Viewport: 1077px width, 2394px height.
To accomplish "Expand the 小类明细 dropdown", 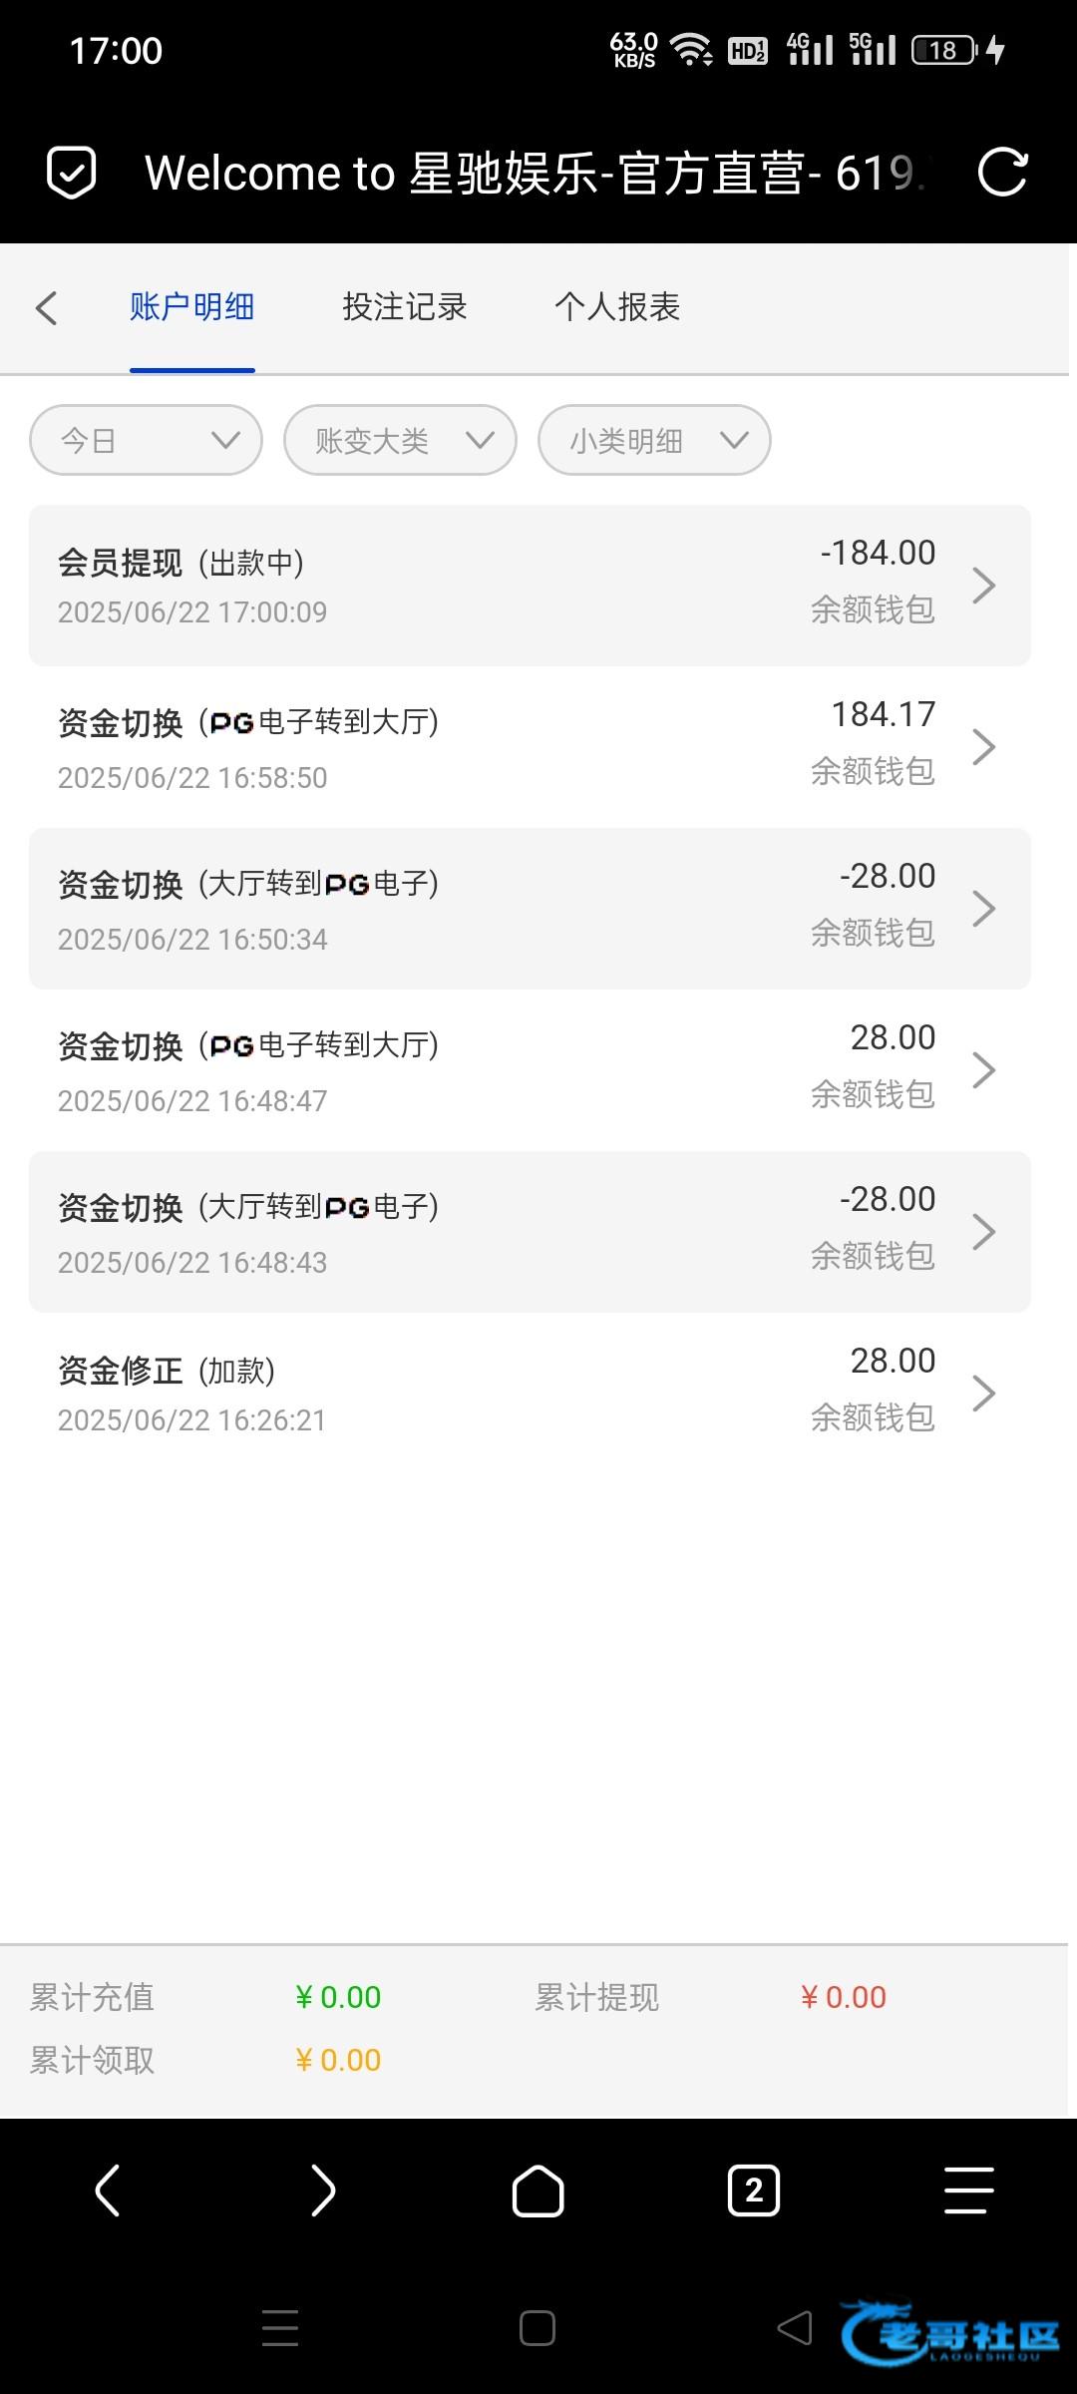I will click(654, 440).
